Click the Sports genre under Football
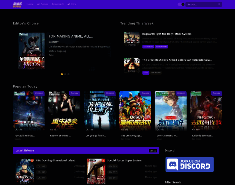The height and width of the screenshot is (185, 235). 18,139
